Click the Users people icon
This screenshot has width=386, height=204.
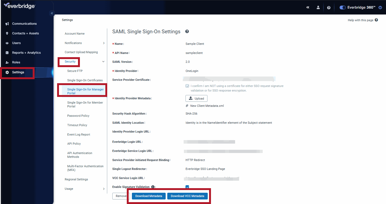click(7, 43)
